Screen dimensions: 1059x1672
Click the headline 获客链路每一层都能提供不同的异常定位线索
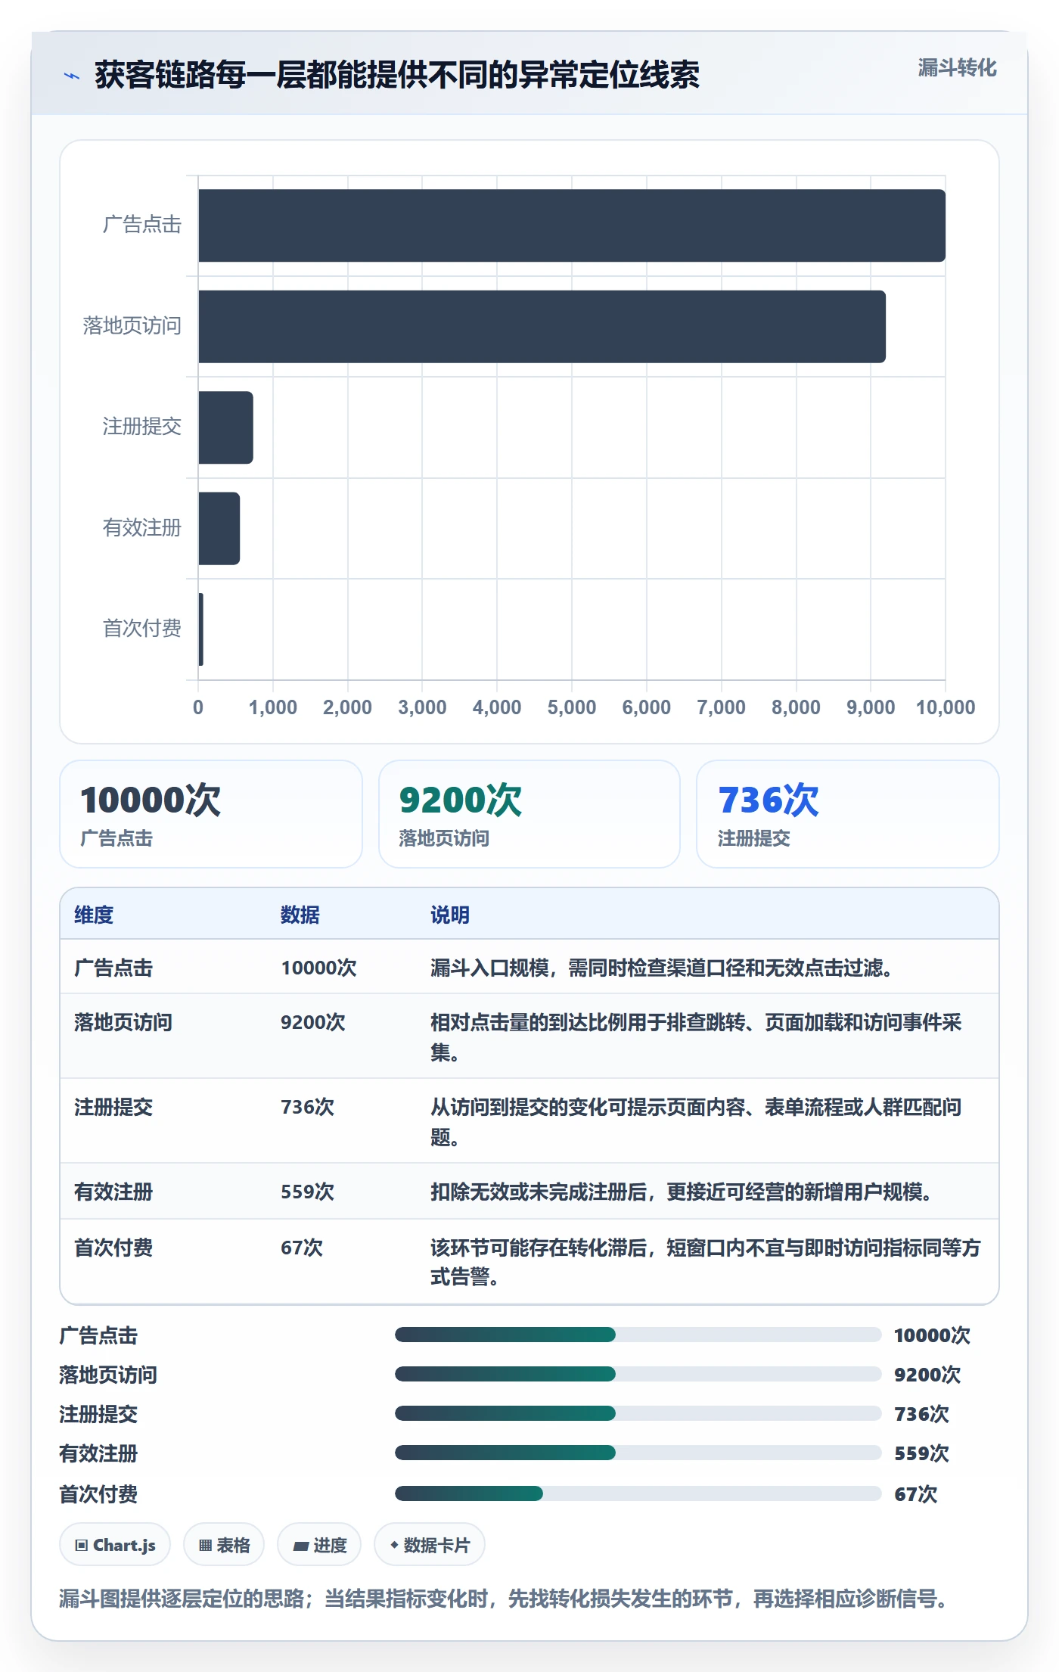click(397, 75)
